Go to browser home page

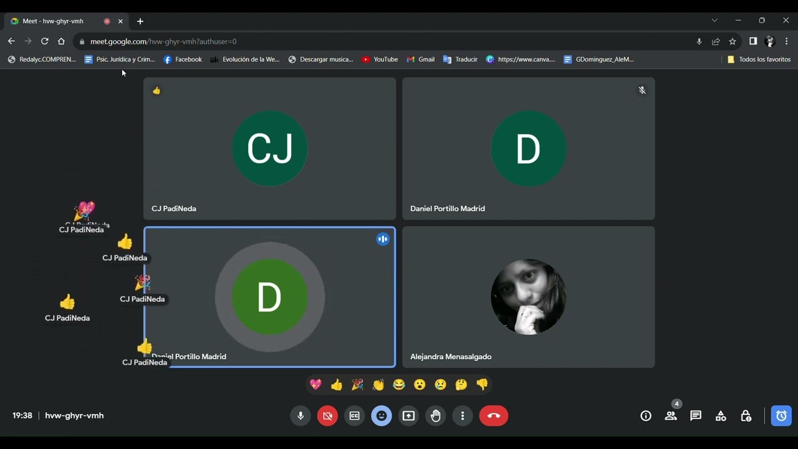(x=61, y=41)
